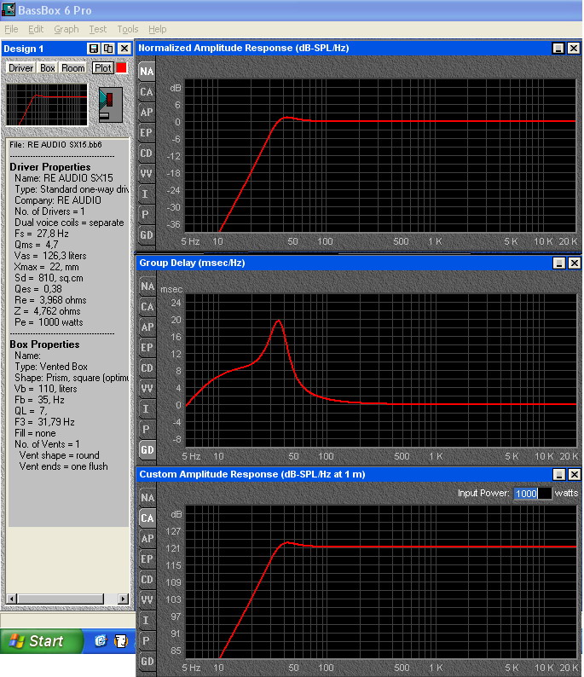Screen dimensions: 584x677
Task: Select I tab in Group Delay window
Action: (x=147, y=409)
